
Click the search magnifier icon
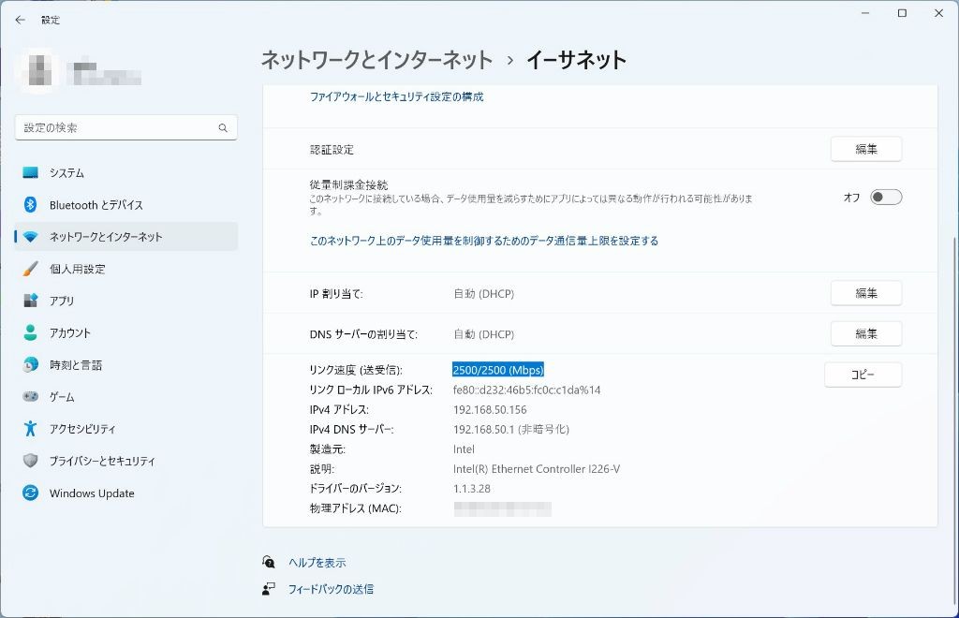point(223,128)
